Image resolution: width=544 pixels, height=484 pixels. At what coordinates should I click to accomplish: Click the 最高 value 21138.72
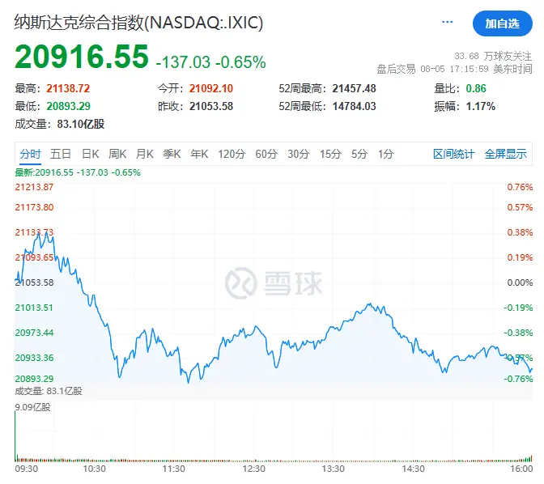(x=68, y=88)
